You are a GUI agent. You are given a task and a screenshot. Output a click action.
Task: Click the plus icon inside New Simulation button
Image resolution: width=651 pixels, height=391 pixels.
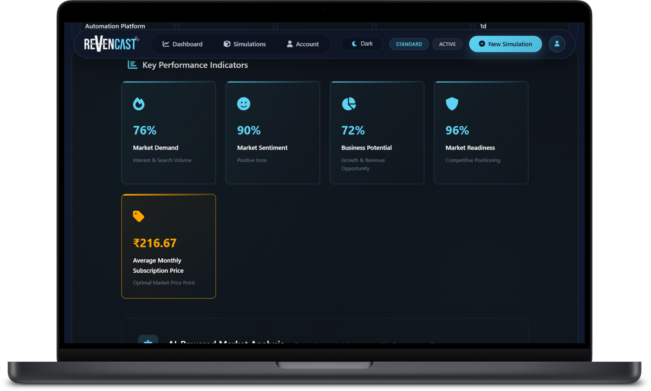point(482,44)
